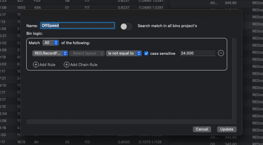
Task: Click the plus icon beside Add Rule
Action: pyautogui.click(x=36, y=65)
